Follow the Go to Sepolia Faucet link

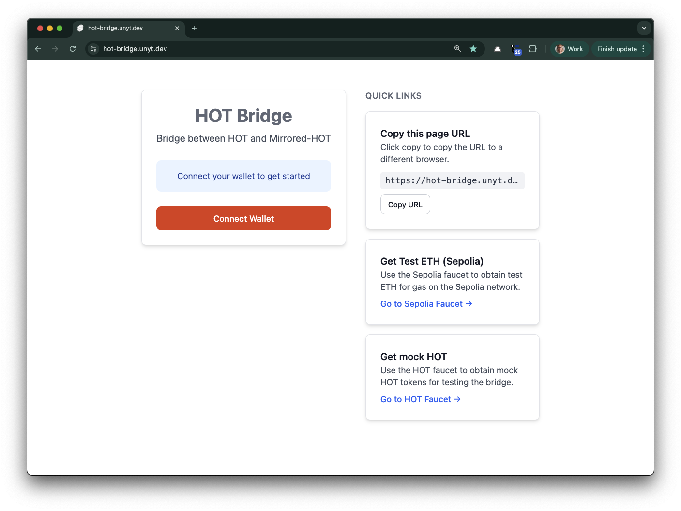tap(426, 303)
